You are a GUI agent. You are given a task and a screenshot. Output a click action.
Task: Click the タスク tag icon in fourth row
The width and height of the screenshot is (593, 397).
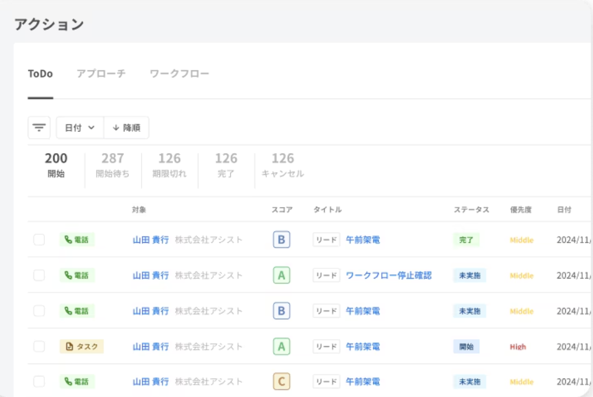(69, 347)
